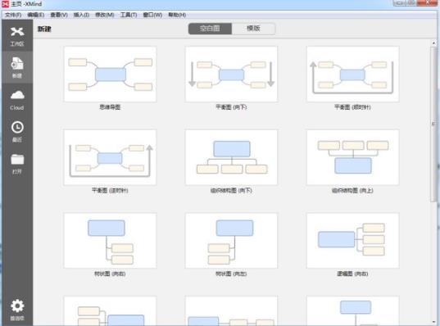The width and height of the screenshot is (440, 326).
Task: Choose the 思维导图 mind map thumbnail
Action: coord(111,74)
